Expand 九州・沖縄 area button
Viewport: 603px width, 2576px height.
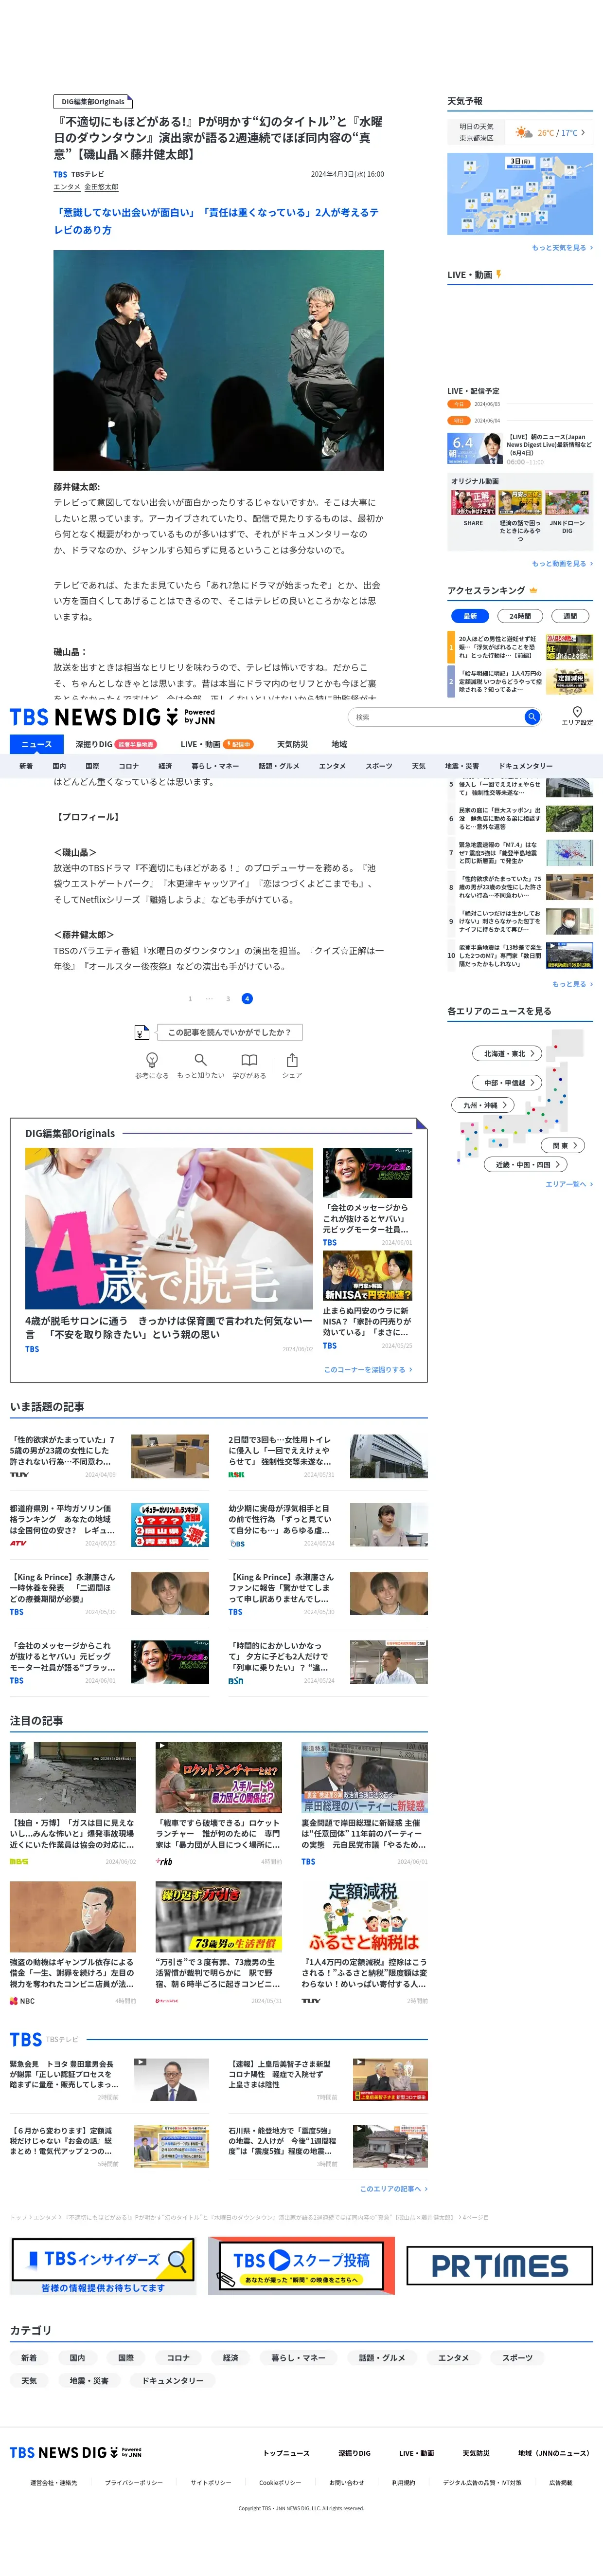point(483,1105)
